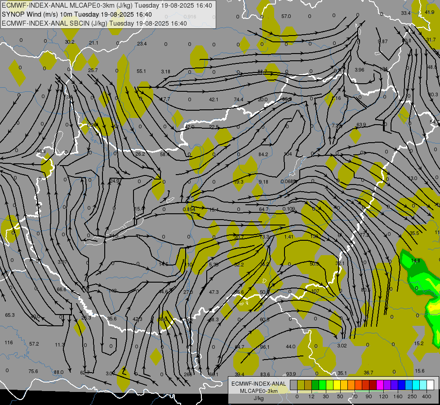Viewport: 440px width, 405px height.
Task: Click the map value 19.3
Action: point(239,182)
